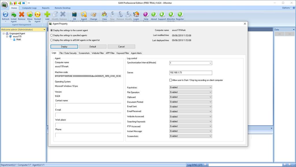Click the Restart Agent toolbar icon

[x=38, y=14]
